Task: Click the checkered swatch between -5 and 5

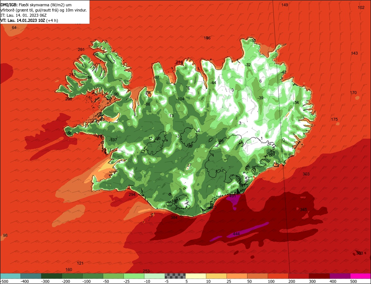Action: pyautogui.click(x=175, y=276)
